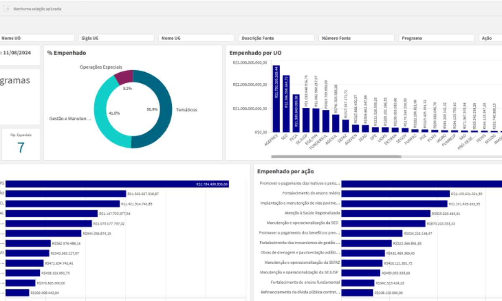Click the 'Empenhado por ação' chart title
This screenshot has width=502, height=301.
(285, 171)
